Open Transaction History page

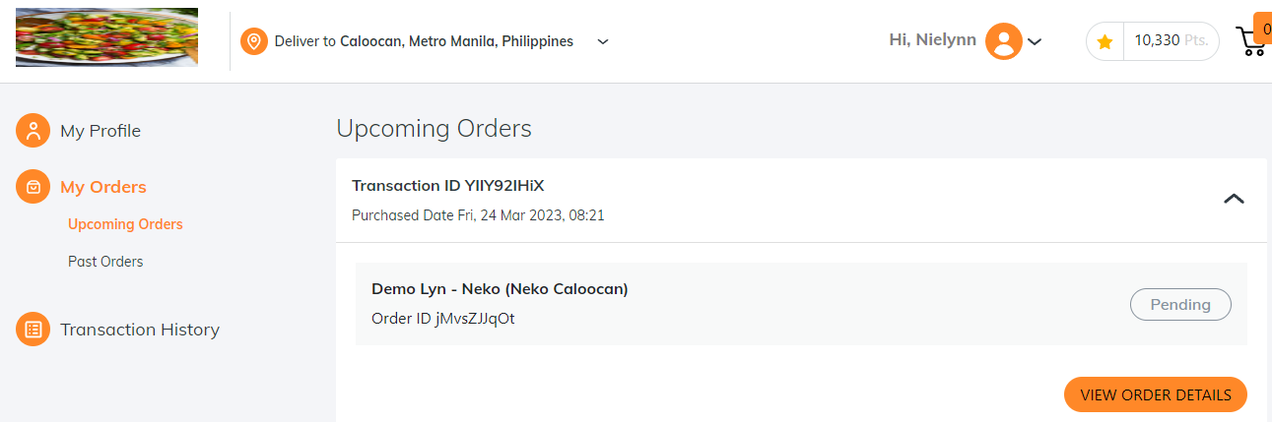[140, 330]
